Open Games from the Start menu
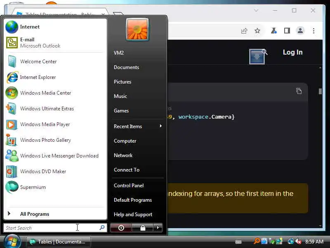Screen dimensions: 330x248 tap(121, 111)
